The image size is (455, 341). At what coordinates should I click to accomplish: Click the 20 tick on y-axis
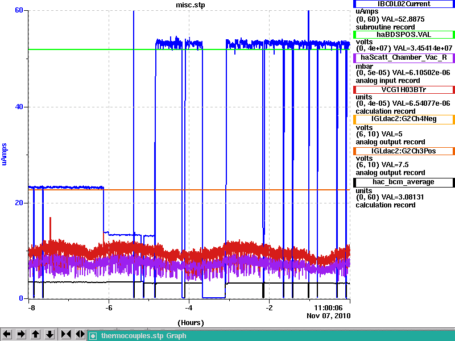pyautogui.click(x=19, y=203)
